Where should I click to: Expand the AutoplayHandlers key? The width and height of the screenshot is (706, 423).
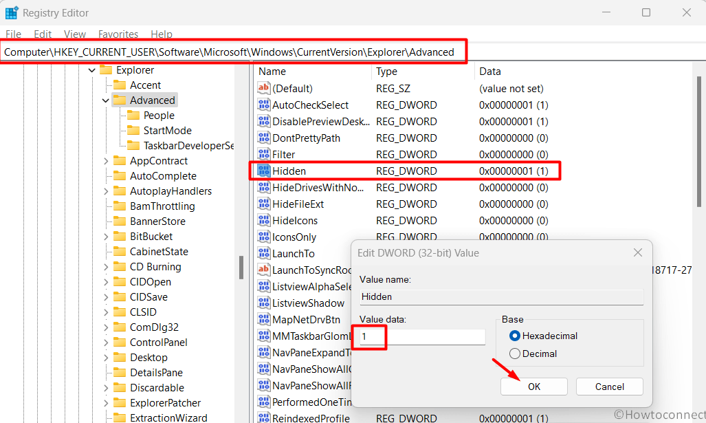[105, 191]
